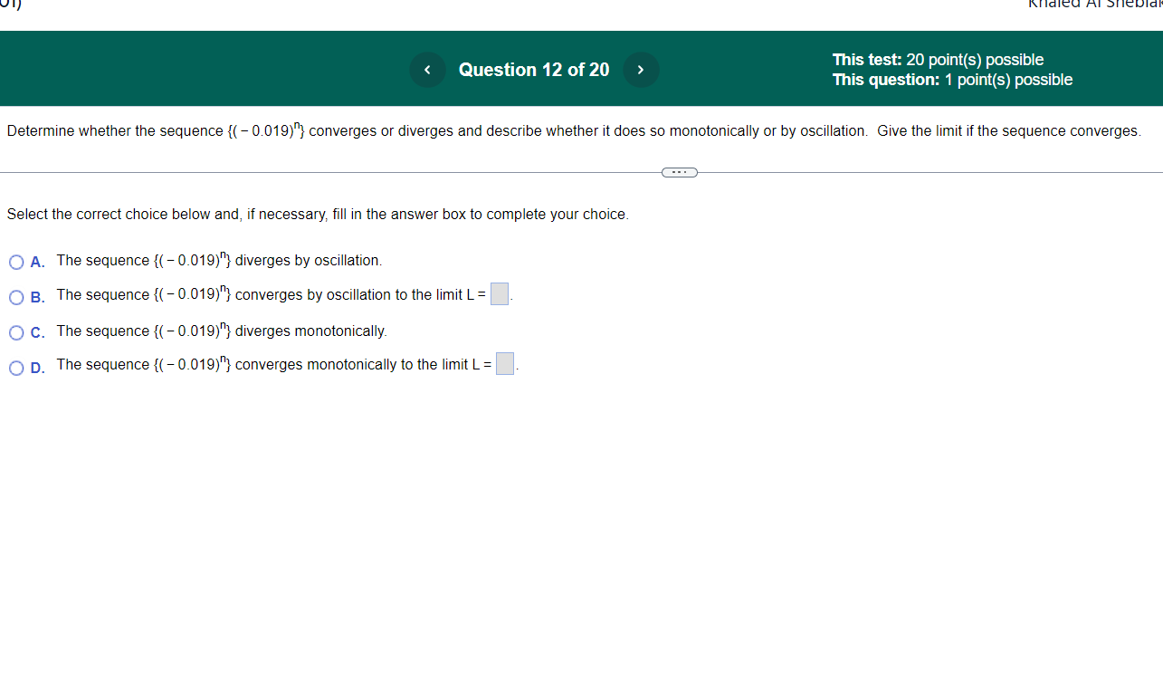Image resolution: width=1163 pixels, height=700 pixels.
Task: Click the Question 12 of 20 header
Action: pos(533,69)
